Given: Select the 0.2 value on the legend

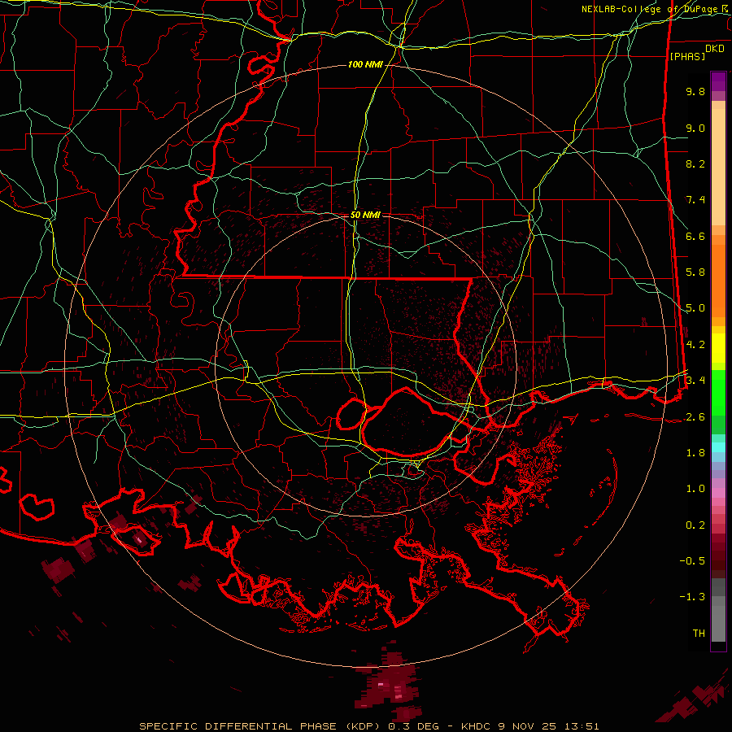Looking at the screenshot, I should coord(695,525).
